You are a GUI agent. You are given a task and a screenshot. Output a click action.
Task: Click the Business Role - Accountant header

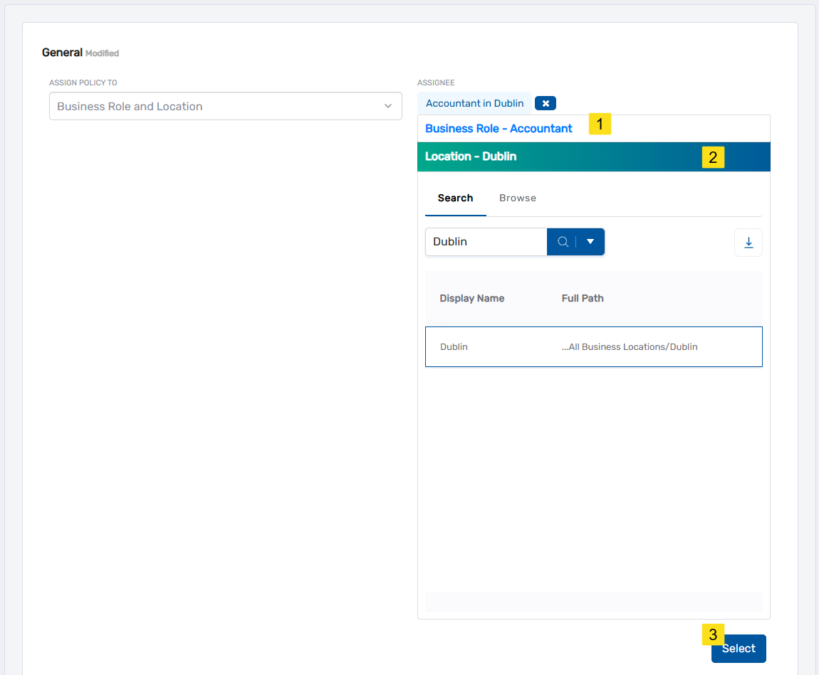(499, 128)
